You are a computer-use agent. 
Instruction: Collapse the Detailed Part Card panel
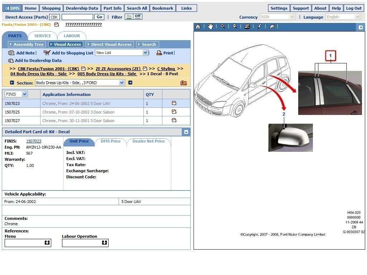click(x=186, y=132)
